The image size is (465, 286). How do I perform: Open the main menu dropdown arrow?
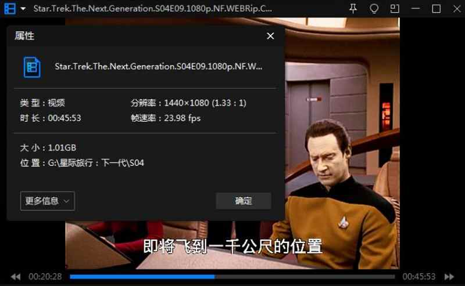pos(23,9)
